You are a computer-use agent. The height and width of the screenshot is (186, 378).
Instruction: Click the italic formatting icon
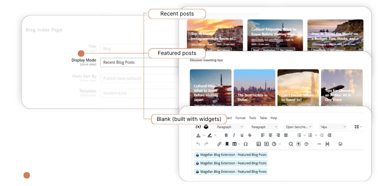pos(234,135)
